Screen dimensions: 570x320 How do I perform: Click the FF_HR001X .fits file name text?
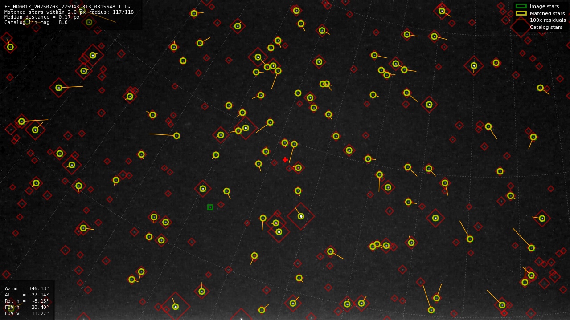point(67,7)
